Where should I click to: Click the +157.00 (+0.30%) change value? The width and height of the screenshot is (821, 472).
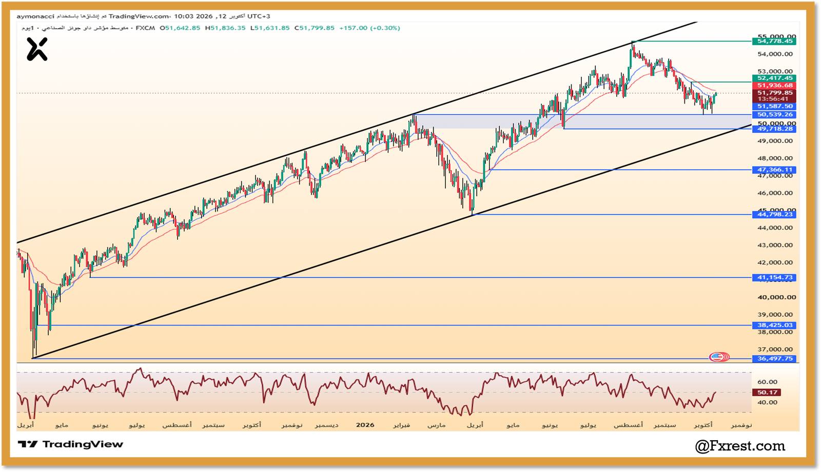[x=369, y=28]
